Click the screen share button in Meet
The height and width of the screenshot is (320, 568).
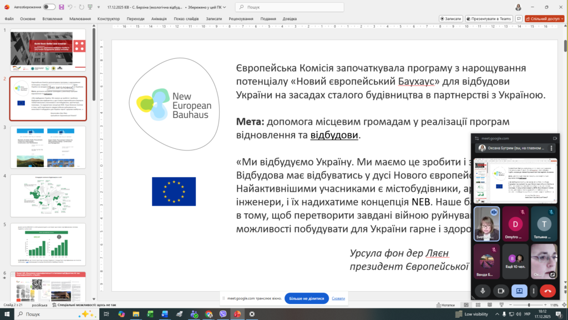coord(520,291)
